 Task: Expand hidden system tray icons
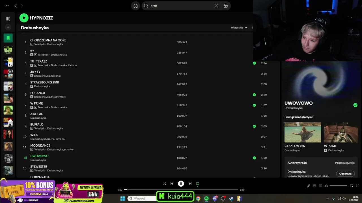[327, 198]
